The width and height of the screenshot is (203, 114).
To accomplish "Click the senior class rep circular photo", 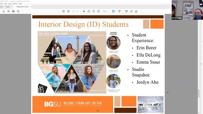I will 114,43.
